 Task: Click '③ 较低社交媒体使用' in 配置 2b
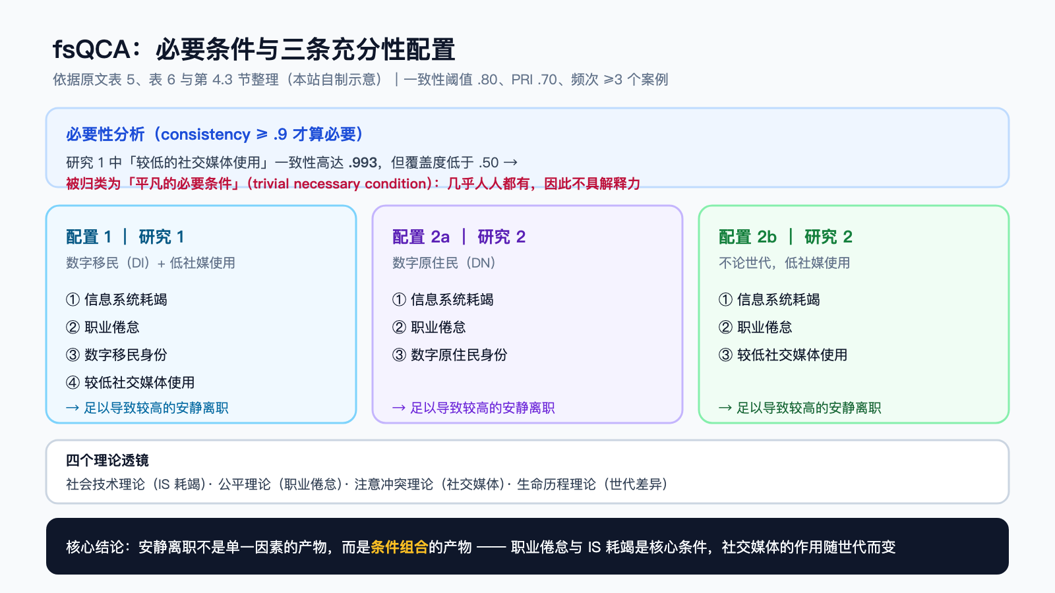click(x=783, y=355)
